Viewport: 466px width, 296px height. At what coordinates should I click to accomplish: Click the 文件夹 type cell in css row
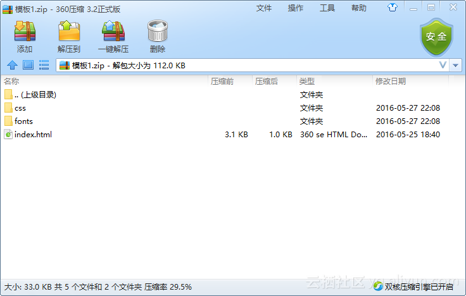[312, 108]
